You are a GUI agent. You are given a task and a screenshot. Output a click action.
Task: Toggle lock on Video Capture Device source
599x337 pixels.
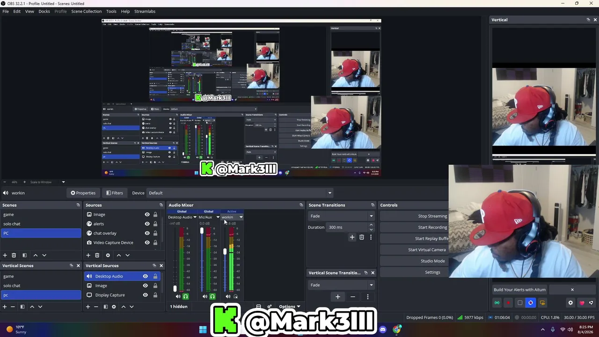155,242
